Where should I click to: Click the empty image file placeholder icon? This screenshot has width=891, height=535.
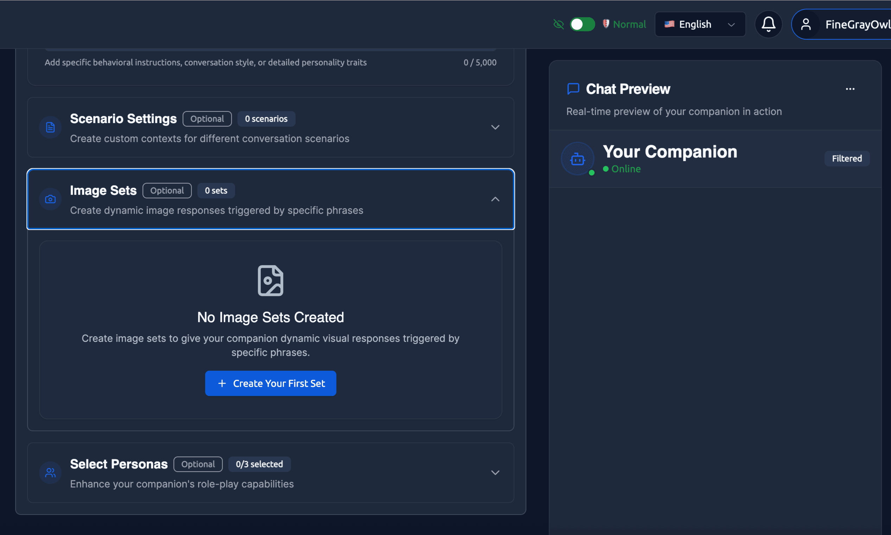tap(271, 280)
